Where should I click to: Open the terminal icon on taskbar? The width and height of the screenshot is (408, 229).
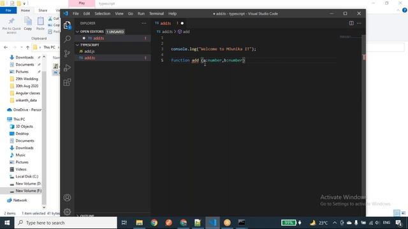tap(242, 223)
